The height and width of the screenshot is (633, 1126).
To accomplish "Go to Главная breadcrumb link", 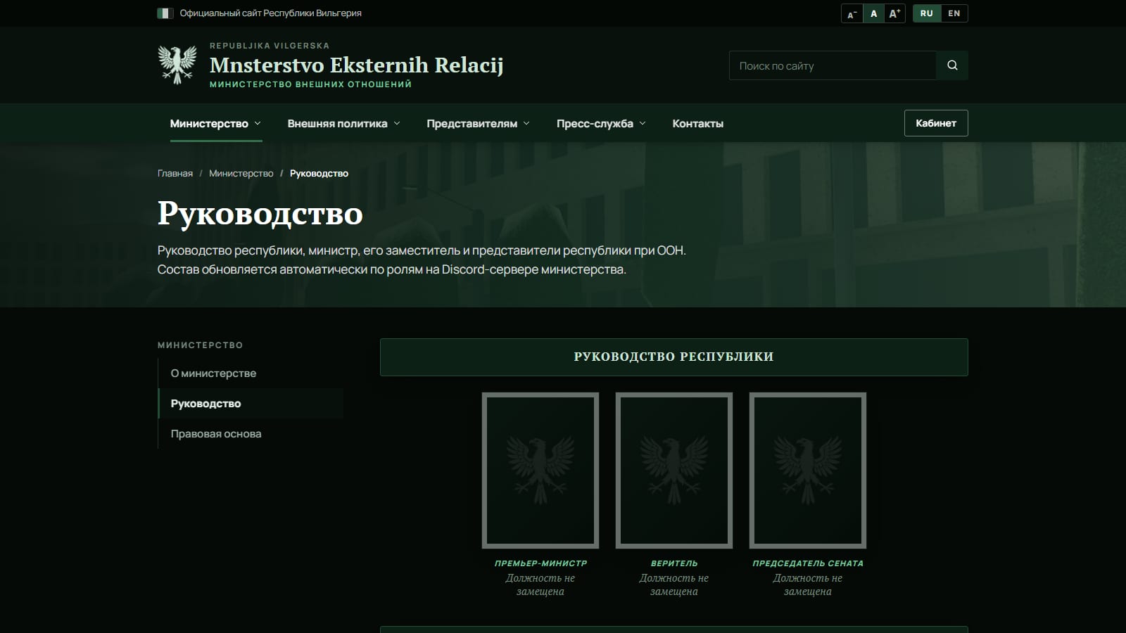I will (175, 173).
